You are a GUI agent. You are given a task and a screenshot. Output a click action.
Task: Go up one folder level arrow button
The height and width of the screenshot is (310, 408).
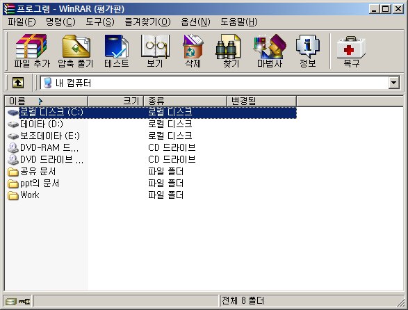tap(18, 83)
